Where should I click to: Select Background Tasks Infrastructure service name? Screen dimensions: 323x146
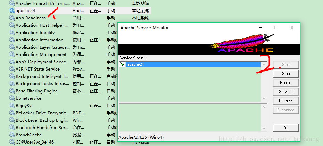point(42,84)
